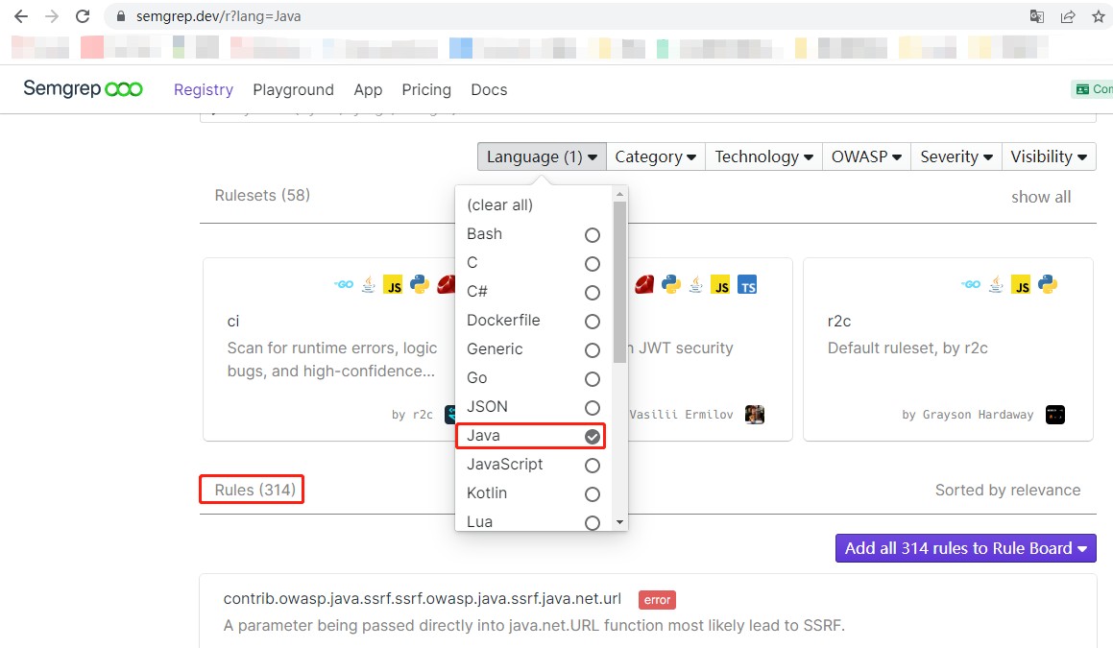Click the error severity badge
The height and width of the screenshot is (648, 1113).
(657, 600)
